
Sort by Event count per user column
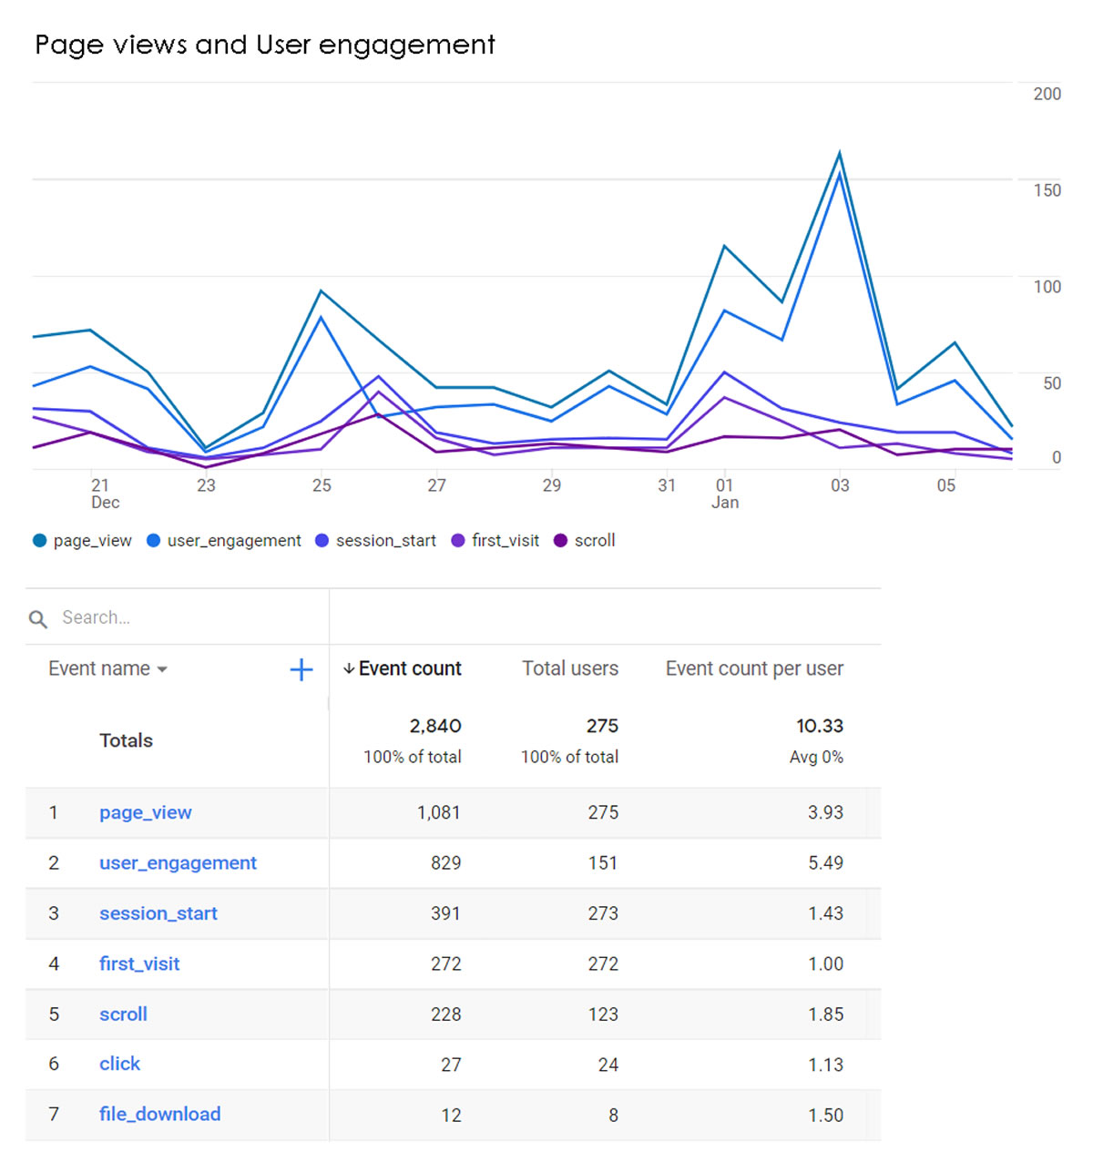point(753,668)
